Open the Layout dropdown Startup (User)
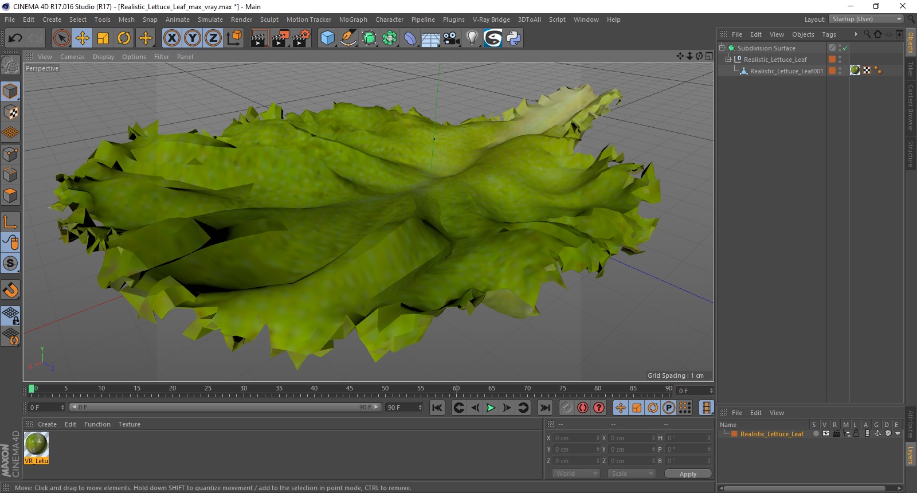917x493 pixels. (x=867, y=19)
